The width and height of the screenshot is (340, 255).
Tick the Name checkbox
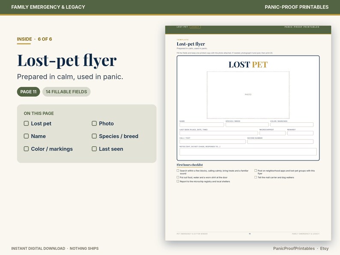point(26,136)
